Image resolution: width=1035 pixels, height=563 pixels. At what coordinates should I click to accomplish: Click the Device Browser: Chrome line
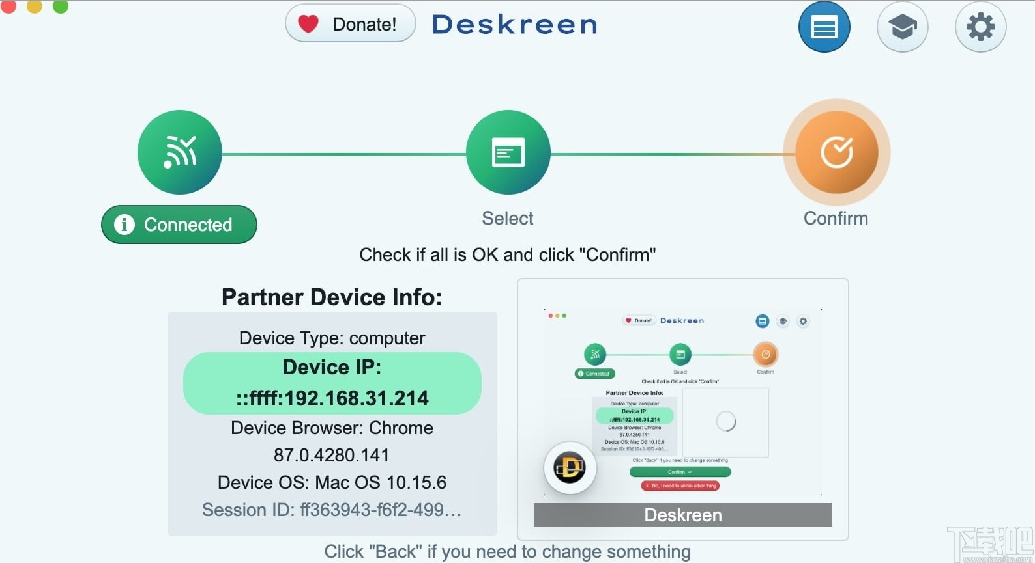[x=332, y=428]
